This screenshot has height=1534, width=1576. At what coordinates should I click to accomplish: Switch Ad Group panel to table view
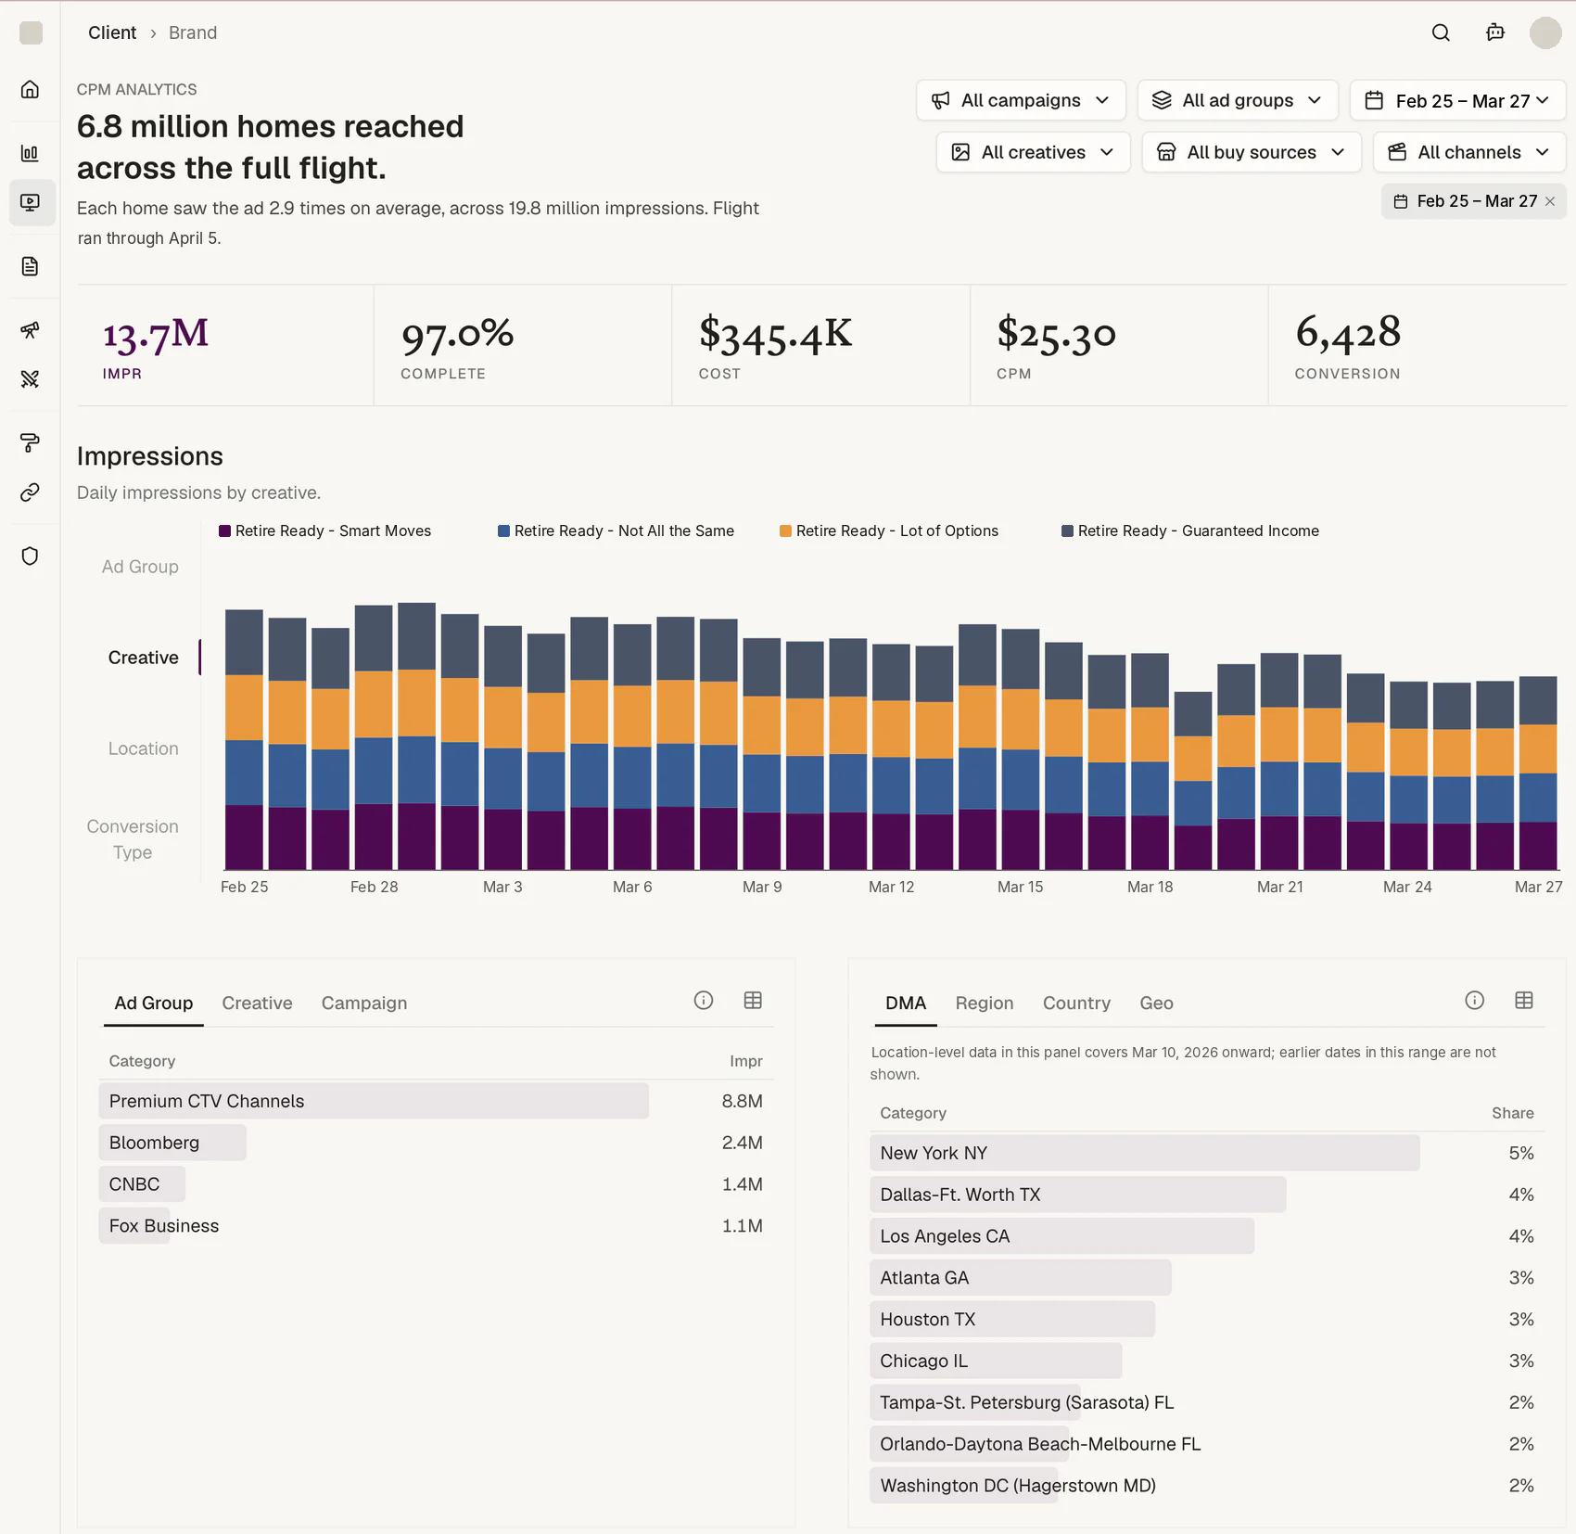pos(753,1000)
